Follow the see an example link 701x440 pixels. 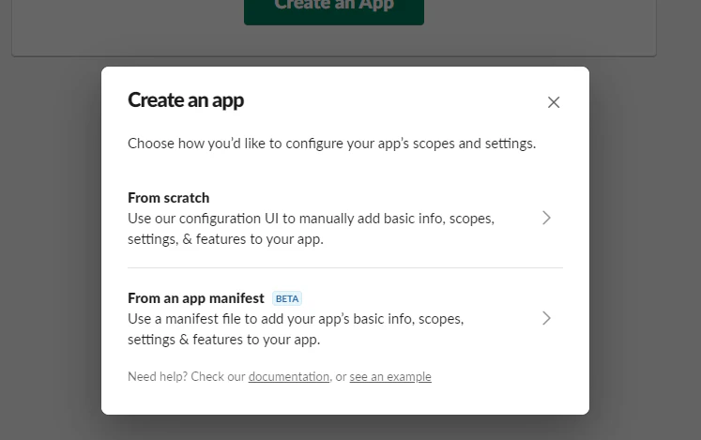tap(390, 376)
